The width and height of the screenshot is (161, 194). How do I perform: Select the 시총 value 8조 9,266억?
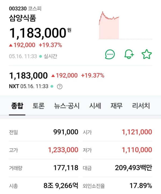[61, 186]
